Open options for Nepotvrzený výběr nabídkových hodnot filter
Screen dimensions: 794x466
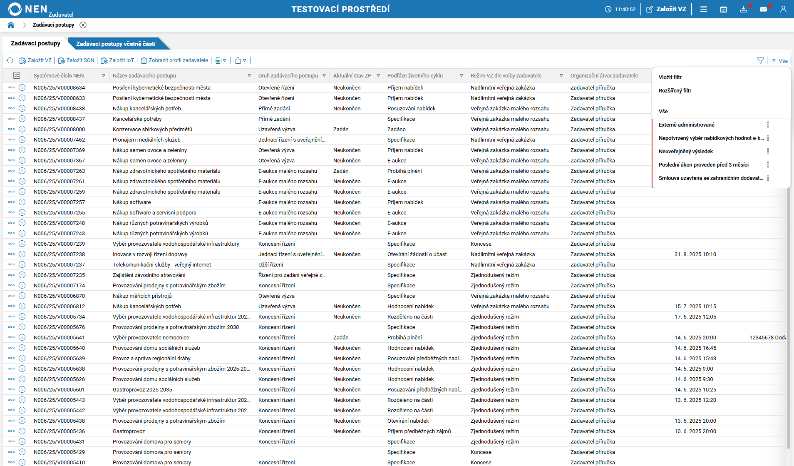[768, 138]
